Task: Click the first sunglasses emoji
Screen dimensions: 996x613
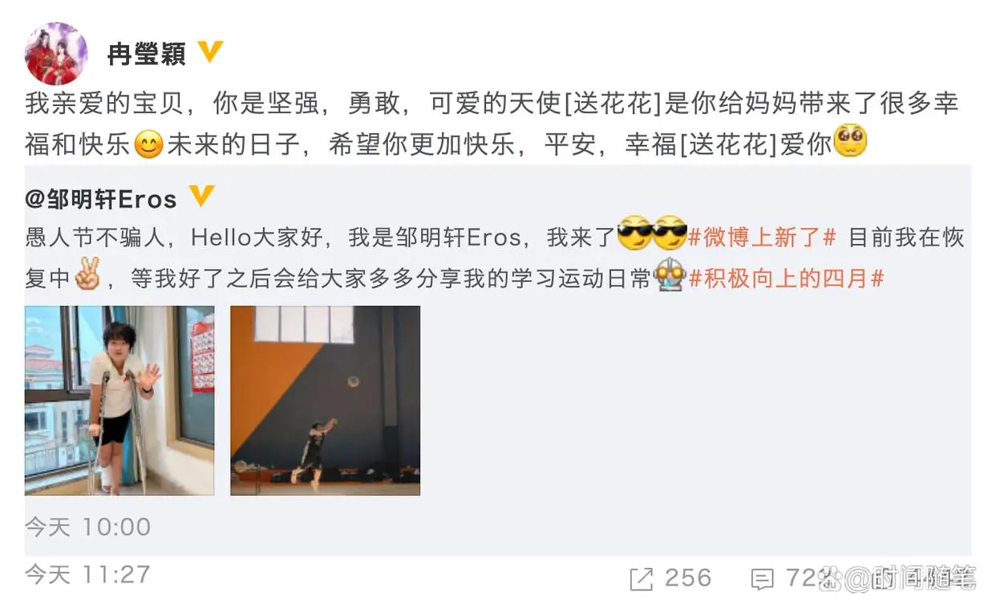Action: point(635,234)
